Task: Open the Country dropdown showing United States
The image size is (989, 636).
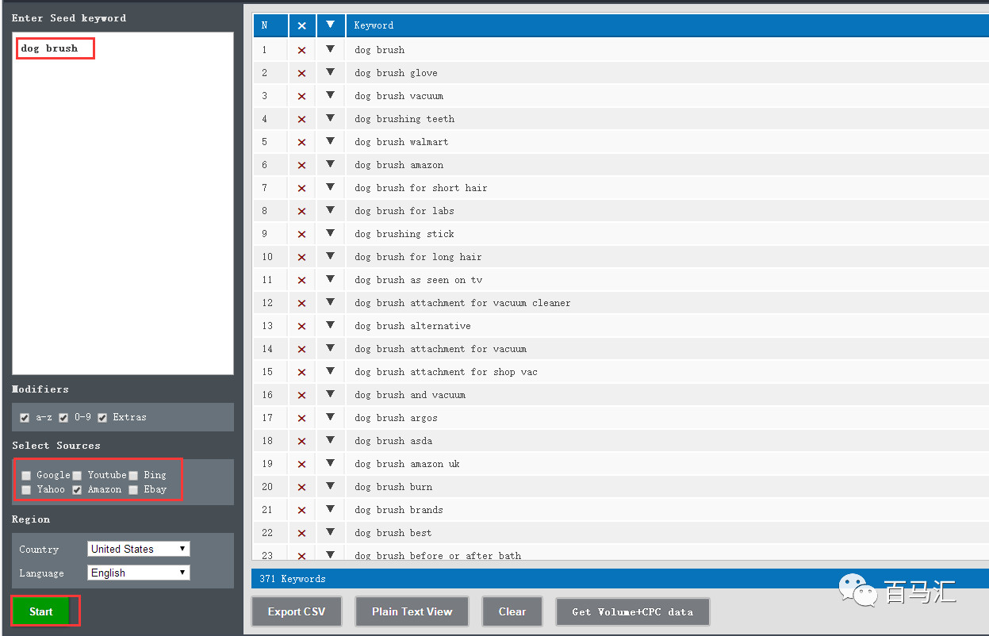Action: (138, 549)
